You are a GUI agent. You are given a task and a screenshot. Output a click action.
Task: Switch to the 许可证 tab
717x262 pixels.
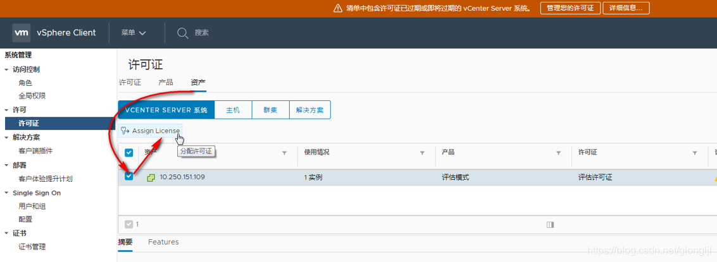tap(130, 83)
